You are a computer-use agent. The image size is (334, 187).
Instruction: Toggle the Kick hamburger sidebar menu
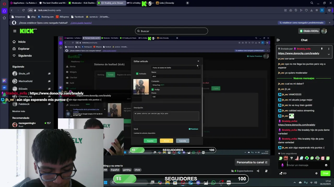[x=15, y=31]
